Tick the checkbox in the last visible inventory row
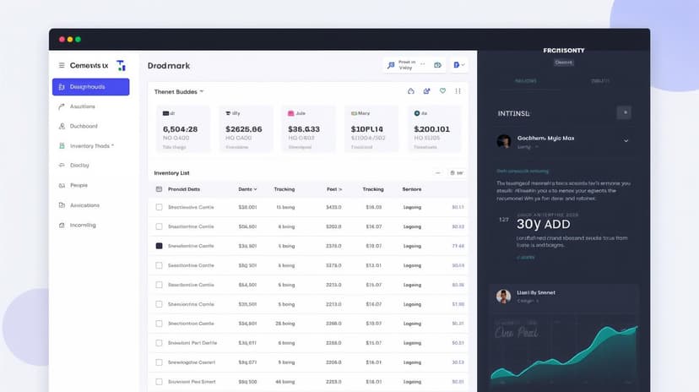Viewport: 699px width, 392px height. (x=159, y=382)
